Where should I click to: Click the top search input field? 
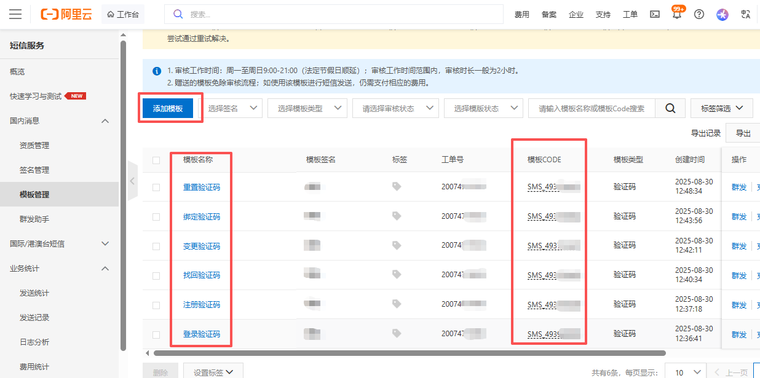(332, 14)
